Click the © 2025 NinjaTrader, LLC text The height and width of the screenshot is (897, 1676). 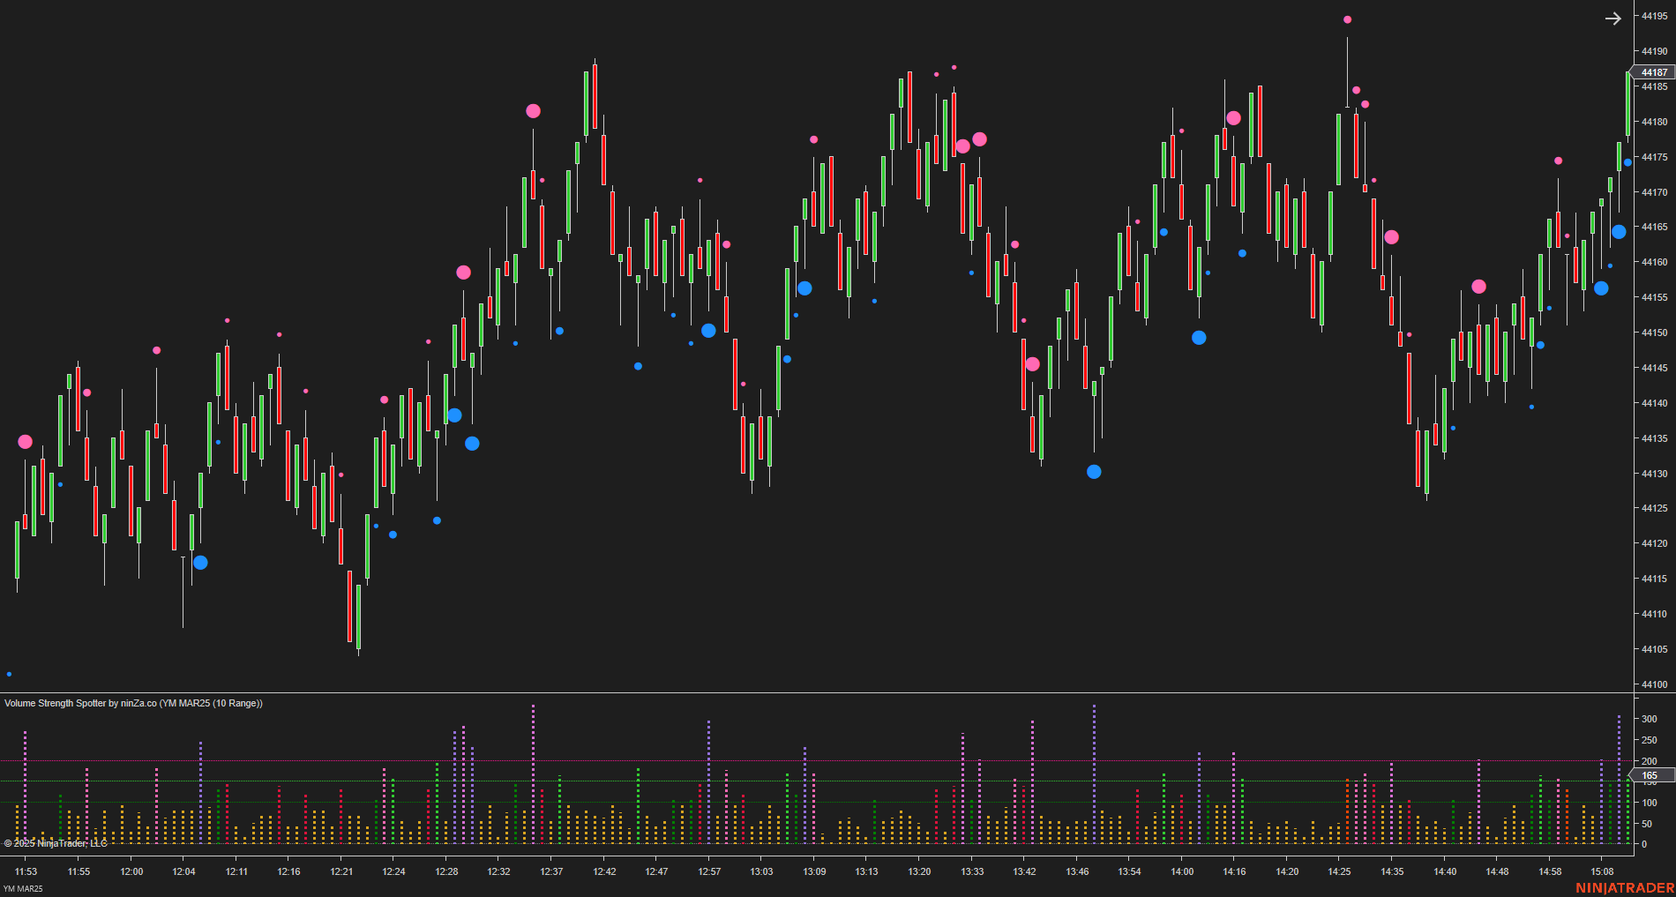(53, 843)
